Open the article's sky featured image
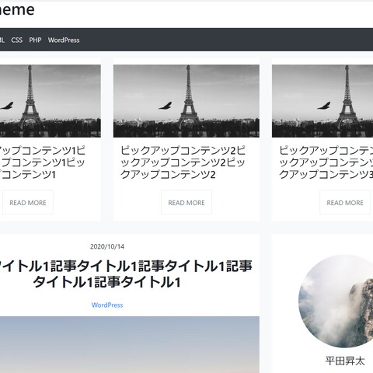Viewport: 373px width, 373px height. (130, 344)
